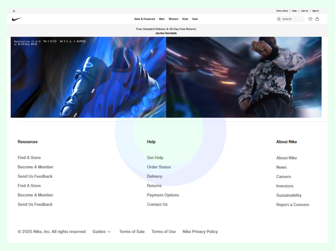
Task: Click the Investors footer link
Action: 285,186
